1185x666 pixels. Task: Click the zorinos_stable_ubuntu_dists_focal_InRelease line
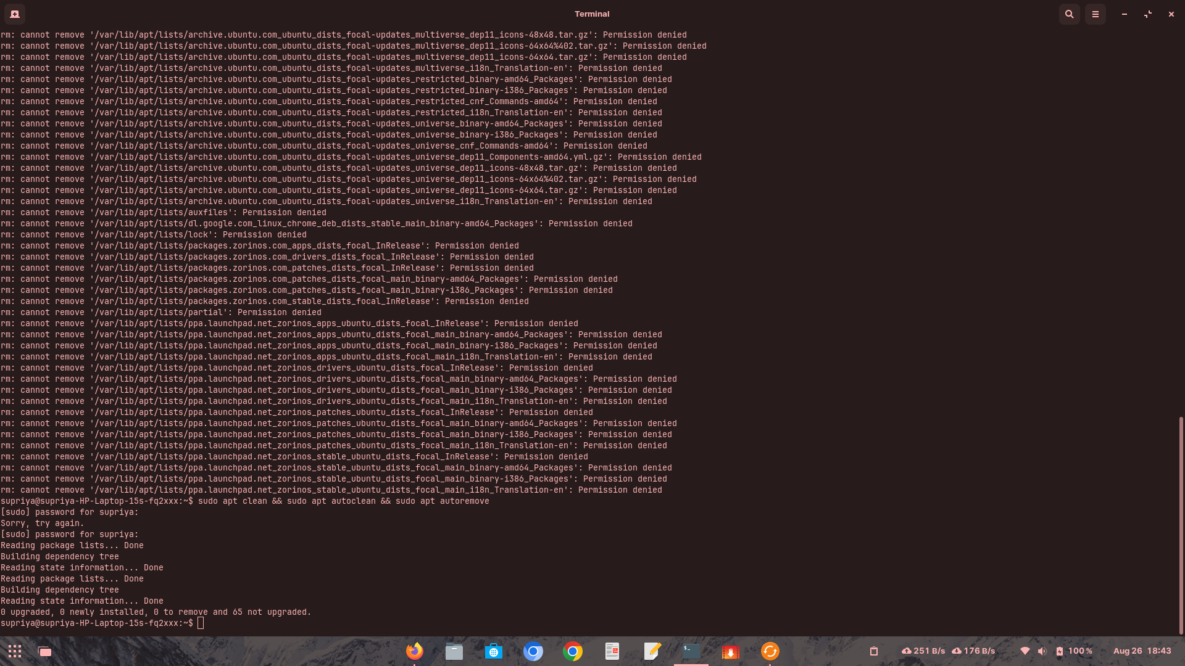[294, 457]
